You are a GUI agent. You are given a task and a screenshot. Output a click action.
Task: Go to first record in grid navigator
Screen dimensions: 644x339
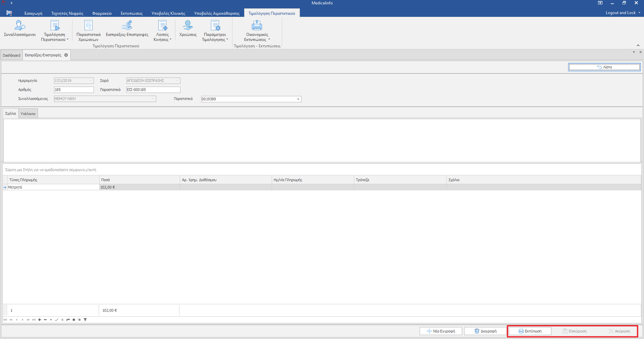(x=5, y=320)
